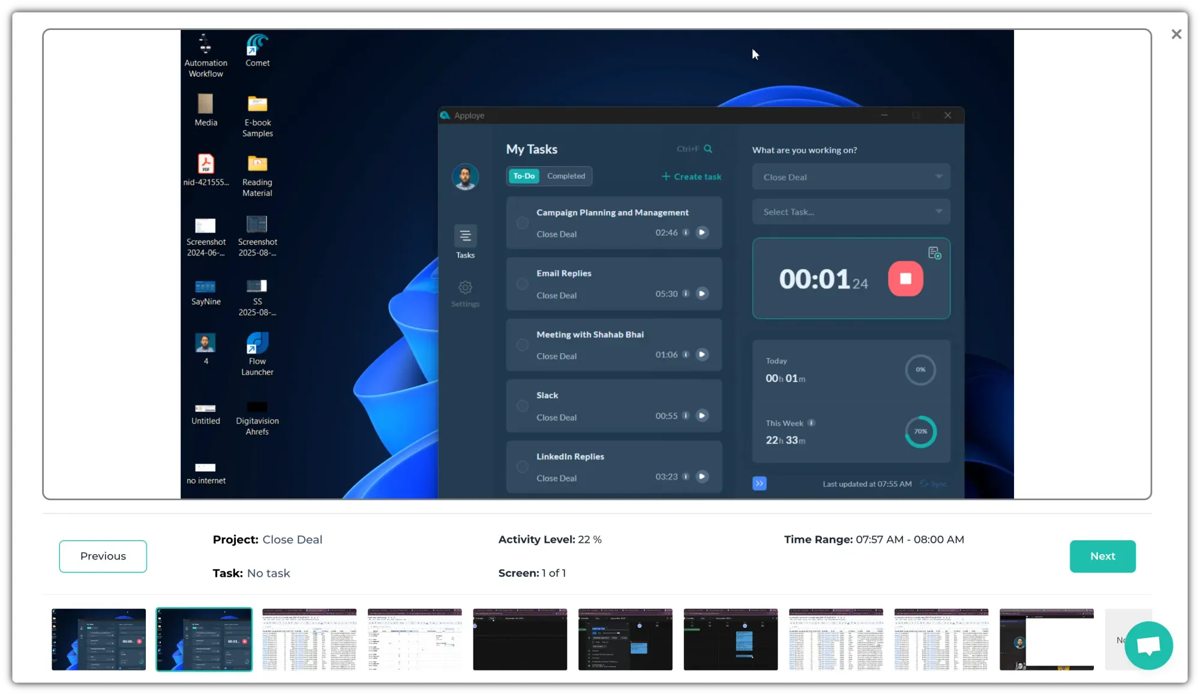
Task: Switch to the Completed tab
Action: tap(566, 176)
